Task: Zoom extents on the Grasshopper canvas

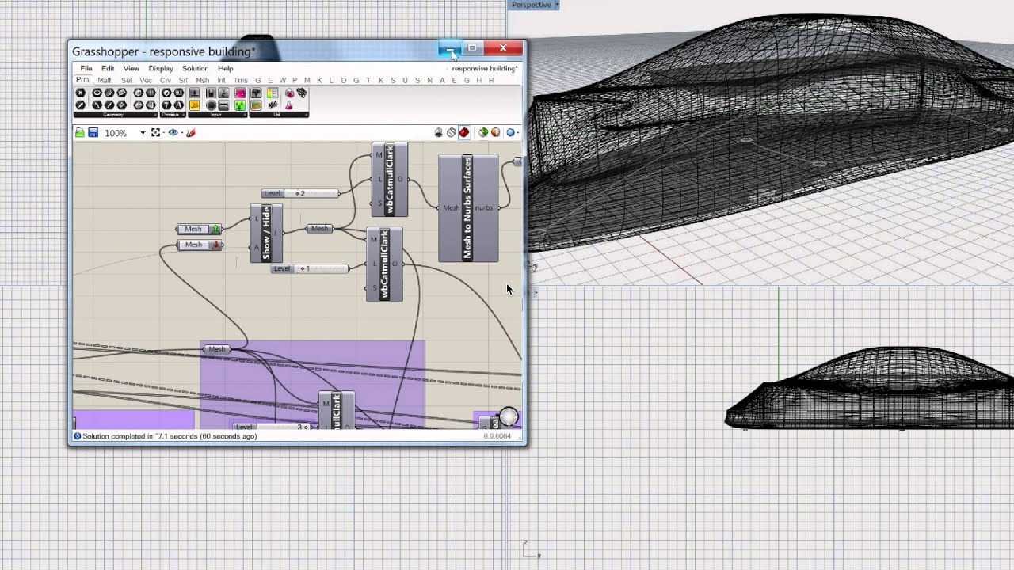Action: 155,132
